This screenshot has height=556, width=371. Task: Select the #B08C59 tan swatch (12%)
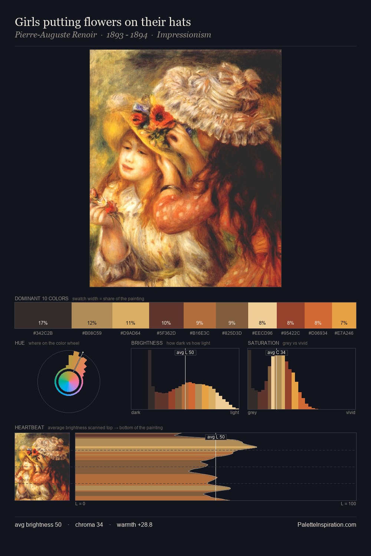click(x=92, y=315)
